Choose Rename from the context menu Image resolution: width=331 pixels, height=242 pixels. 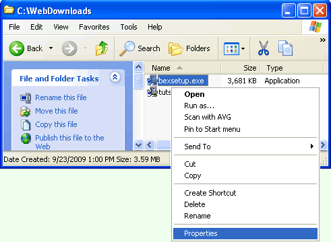click(245, 216)
